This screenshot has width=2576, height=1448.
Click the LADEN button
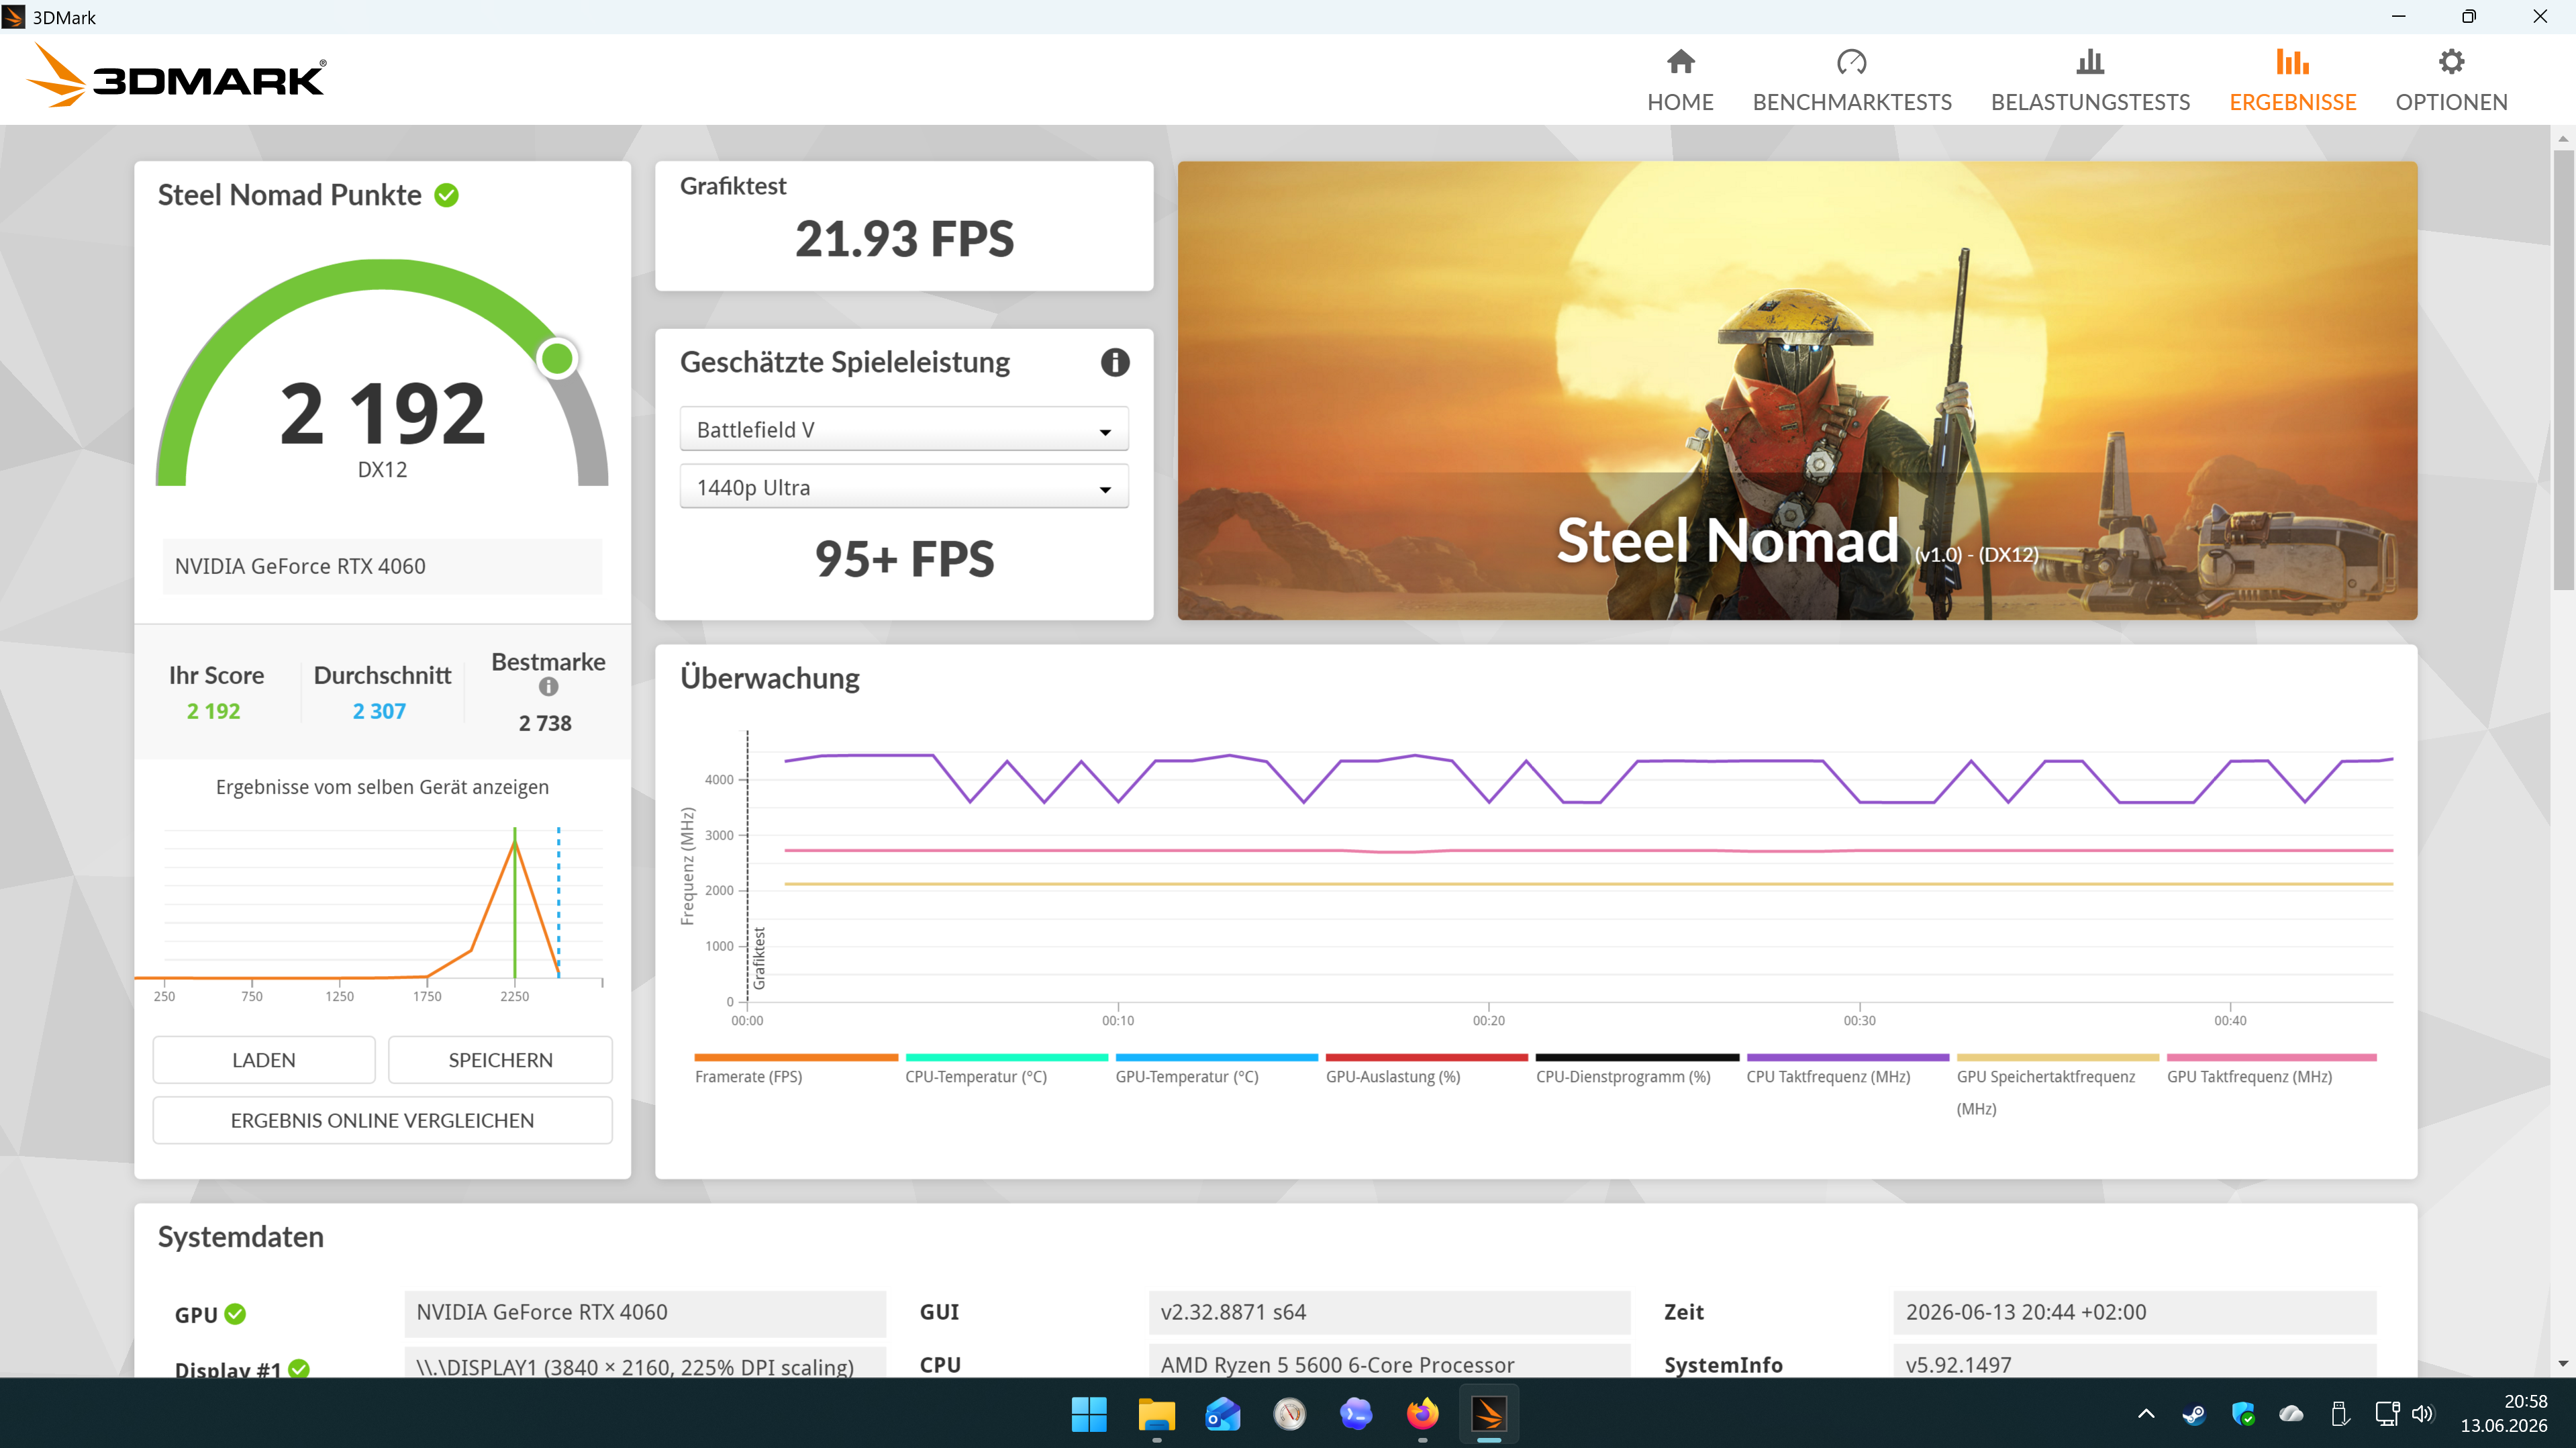tap(264, 1060)
